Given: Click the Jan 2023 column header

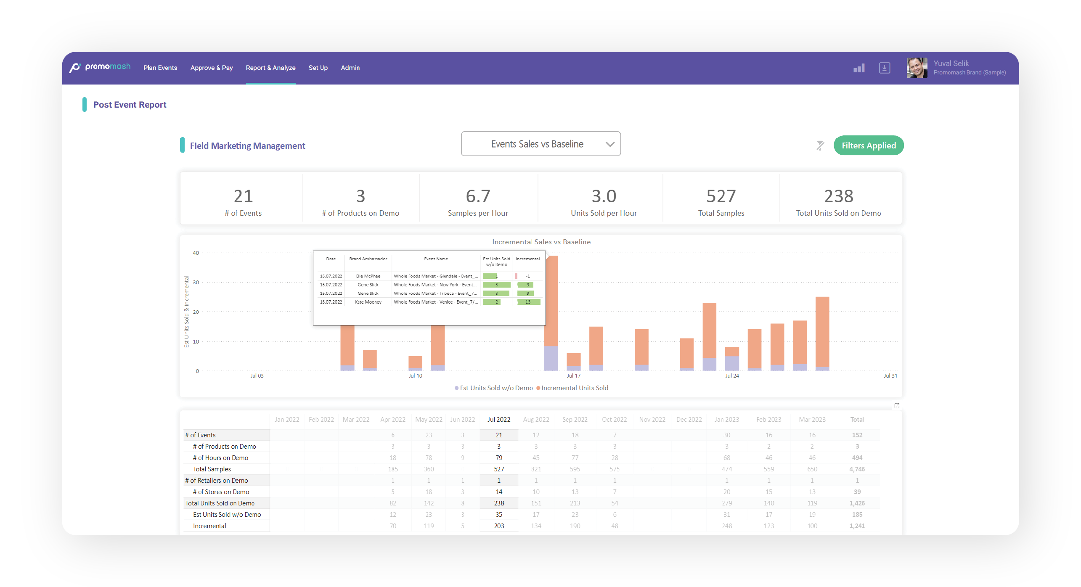Looking at the screenshot, I should click(x=727, y=420).
